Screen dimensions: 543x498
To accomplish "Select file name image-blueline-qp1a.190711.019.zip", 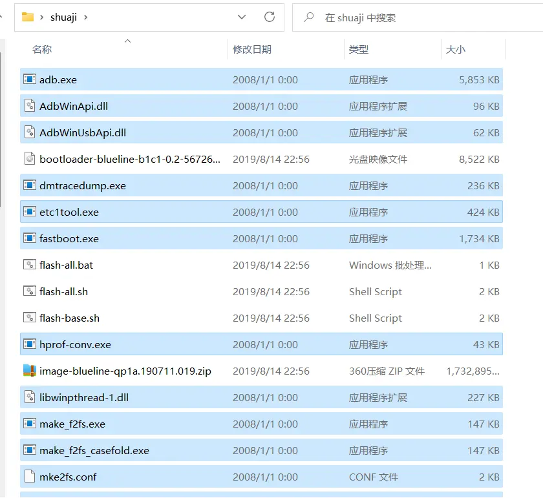I will coord(125,371).
